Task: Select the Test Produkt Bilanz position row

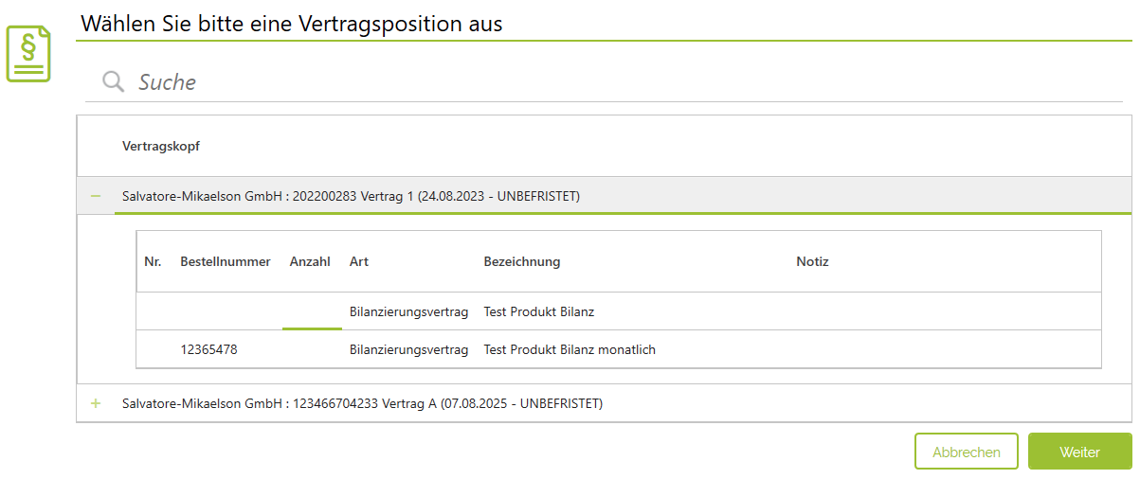Action: [x=619, y=311]
